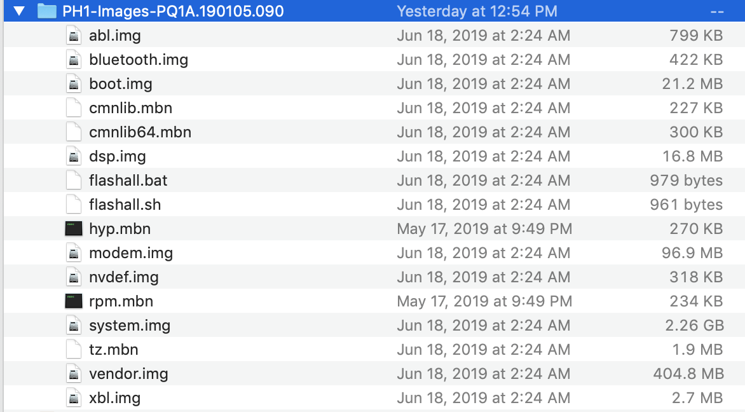
Task: Click the 300 KB size of cmnlib64.mbn
Action: tap(696, 132)
